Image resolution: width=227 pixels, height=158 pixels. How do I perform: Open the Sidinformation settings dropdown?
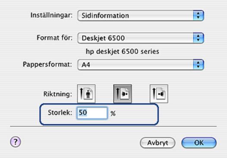click(141, 16)
